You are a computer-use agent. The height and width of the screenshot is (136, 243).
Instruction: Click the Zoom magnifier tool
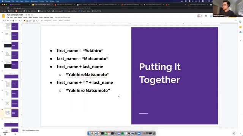click(19, 21)
